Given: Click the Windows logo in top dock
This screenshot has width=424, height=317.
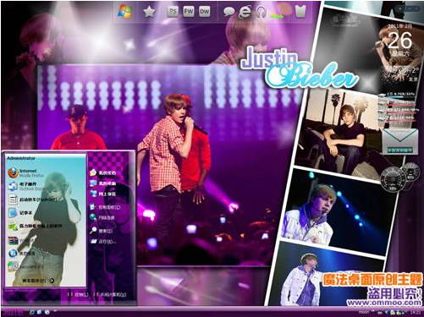Looking at the screenshot, I should click(125, 12).
